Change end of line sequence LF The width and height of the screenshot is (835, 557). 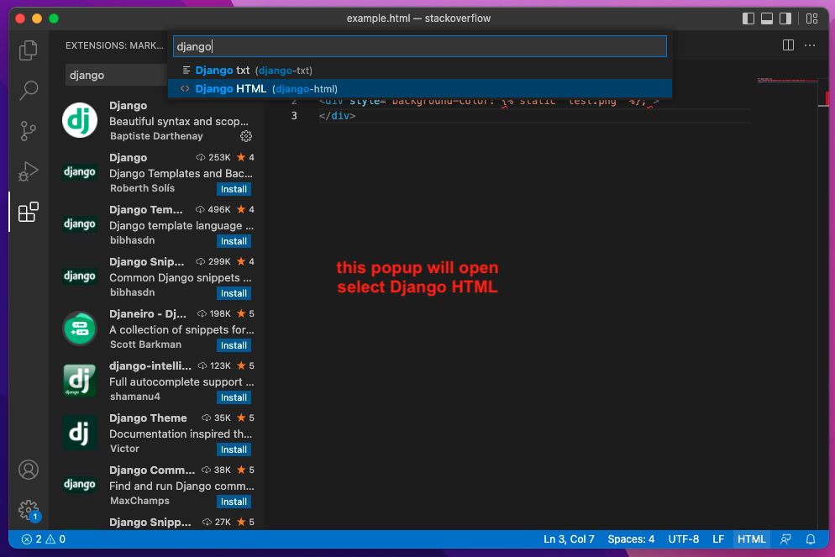[718, 539]
